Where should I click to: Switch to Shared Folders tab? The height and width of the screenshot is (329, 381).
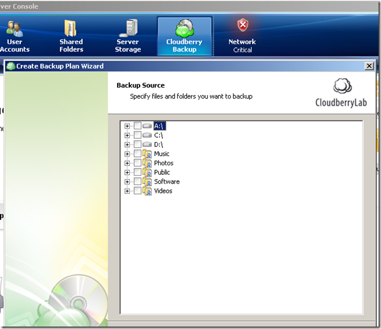point(71,36)
